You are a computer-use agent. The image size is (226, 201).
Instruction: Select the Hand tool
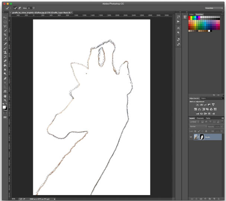point(5,96)
